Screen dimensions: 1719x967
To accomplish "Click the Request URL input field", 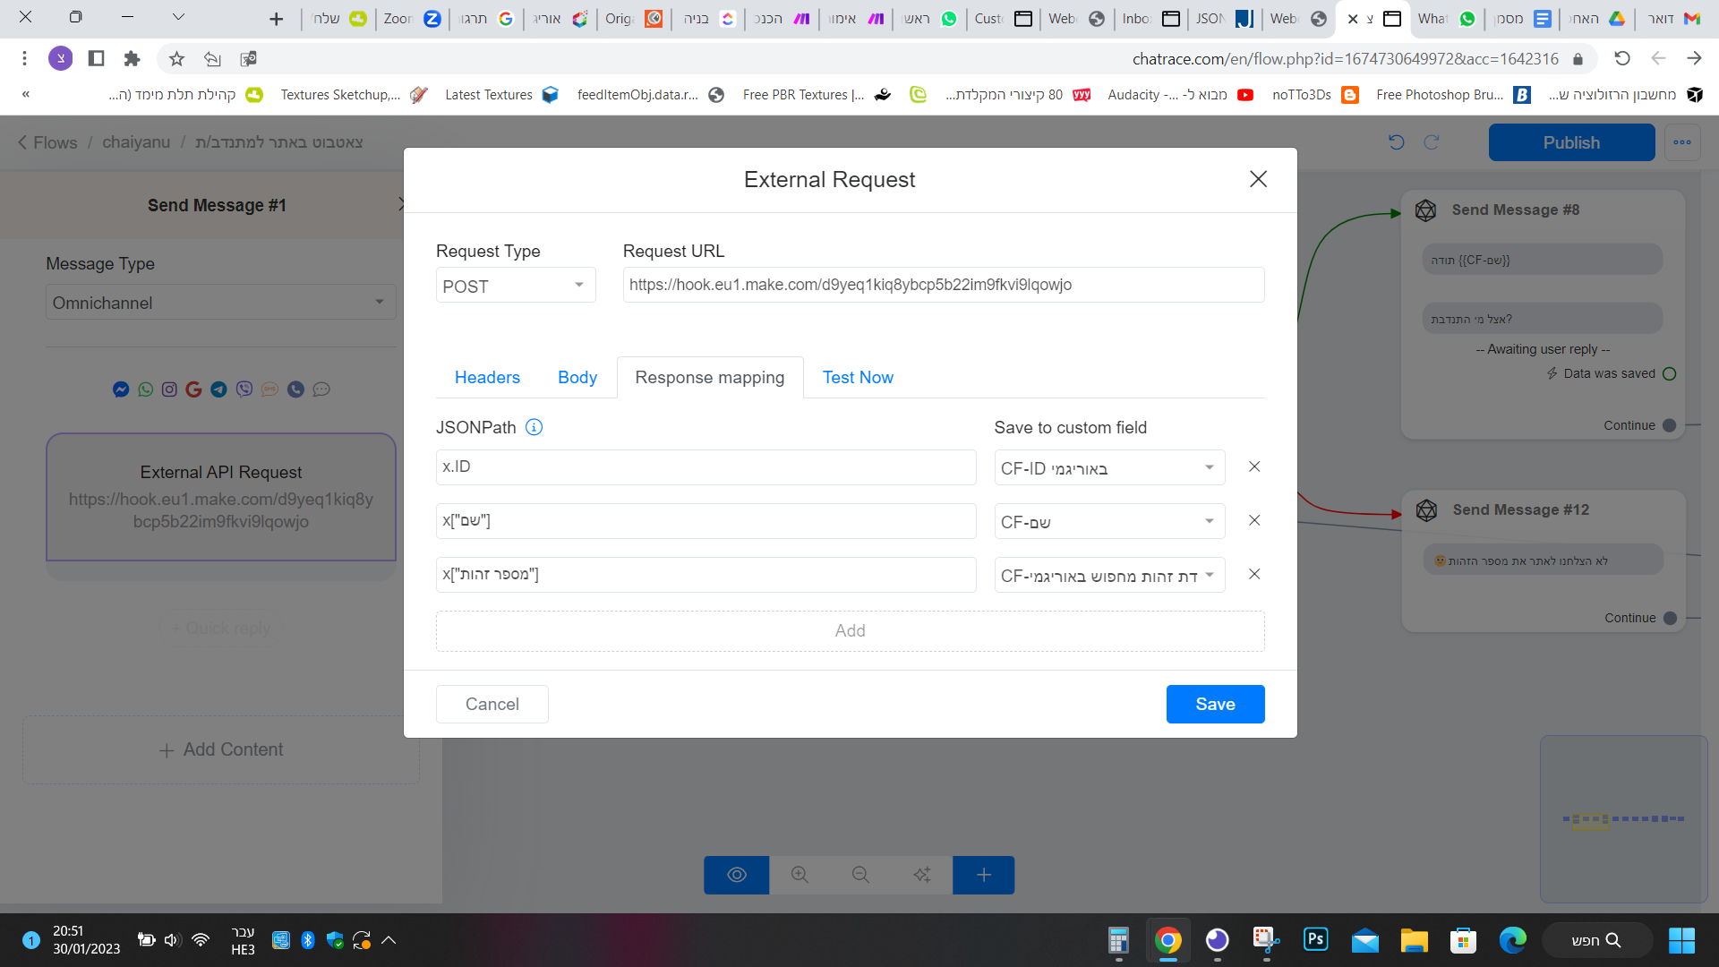I will [x=943, y=285].
